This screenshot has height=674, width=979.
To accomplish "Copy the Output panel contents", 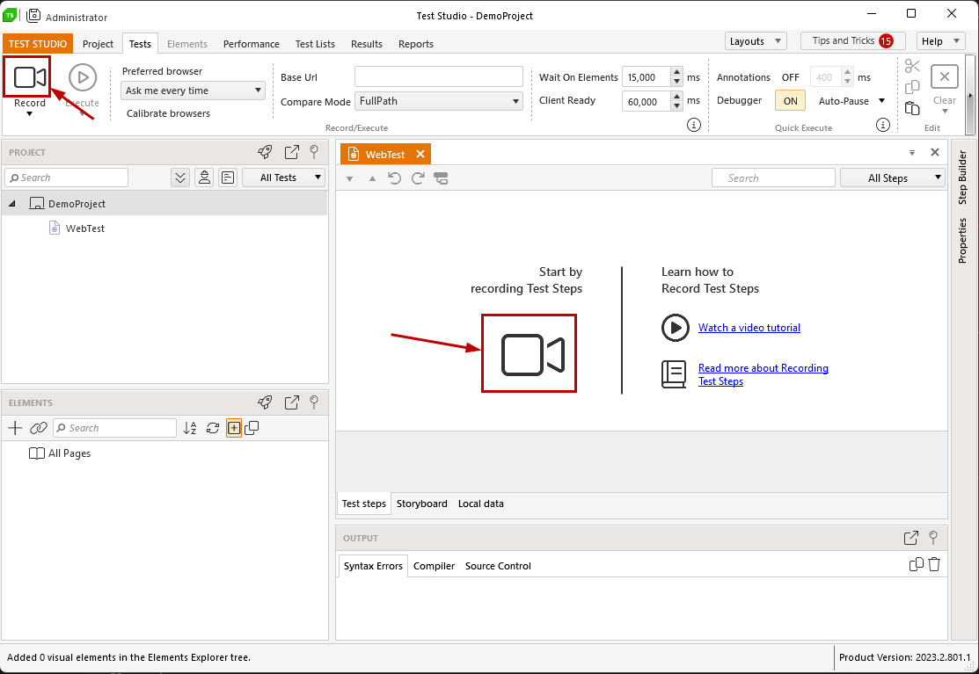I will point(916,564).
